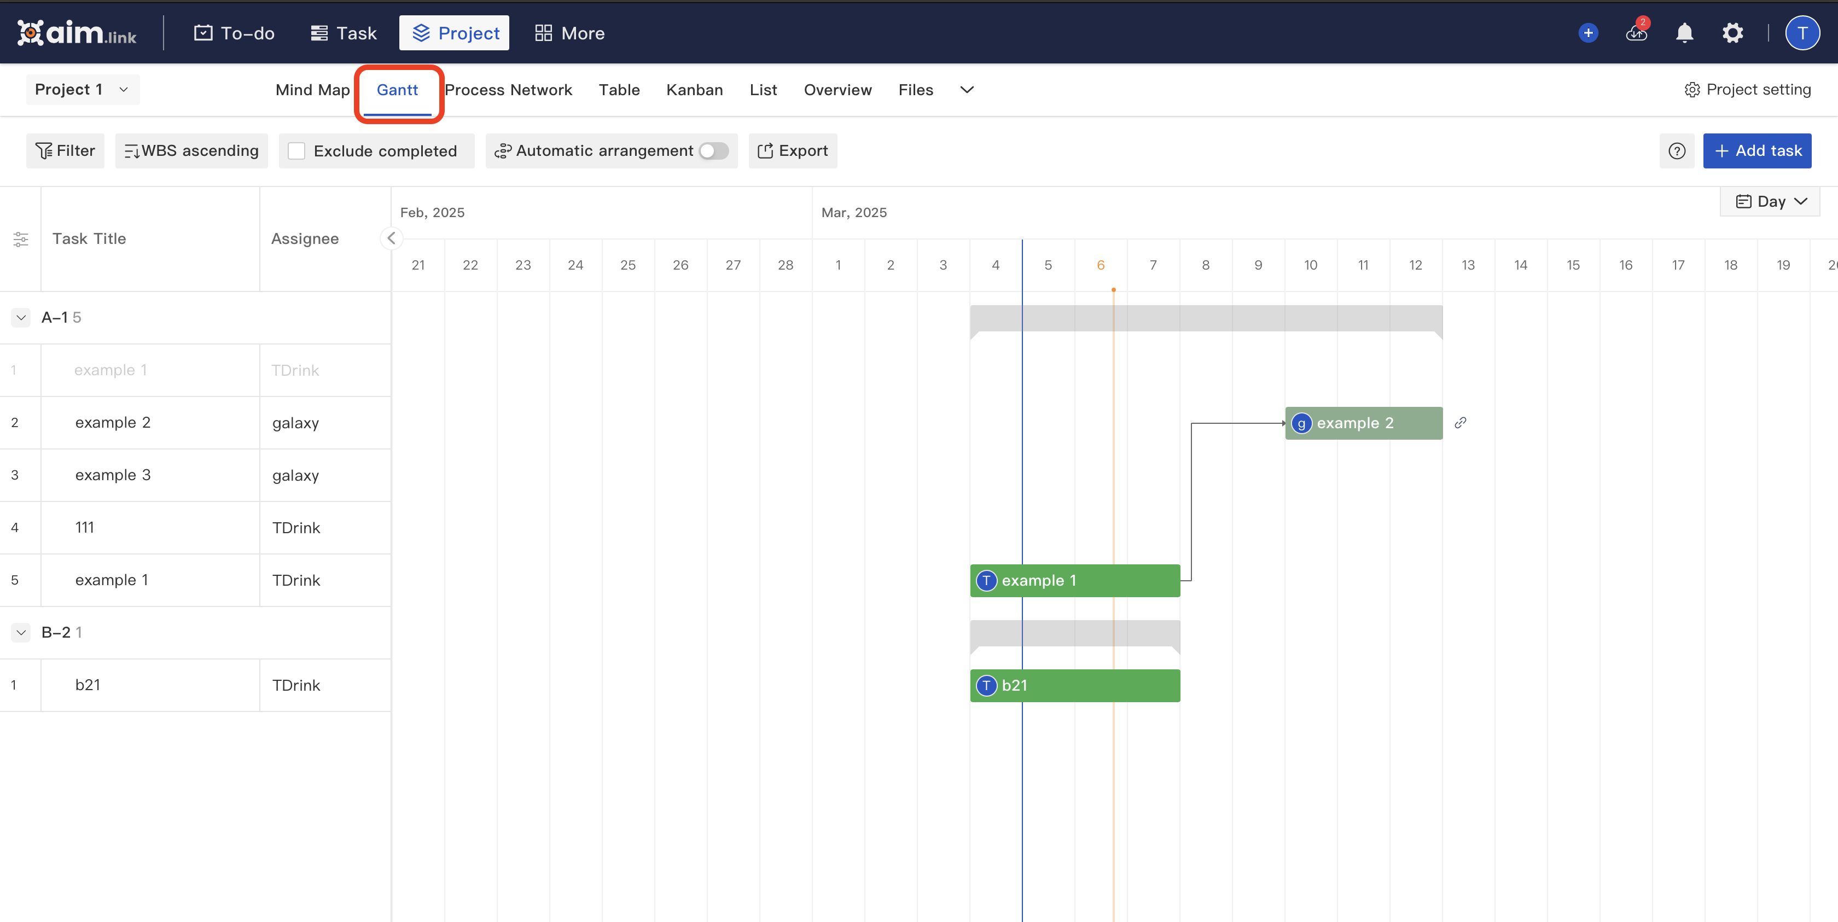Click the Add task button

pyautogui.click(x=1756, y=150)
